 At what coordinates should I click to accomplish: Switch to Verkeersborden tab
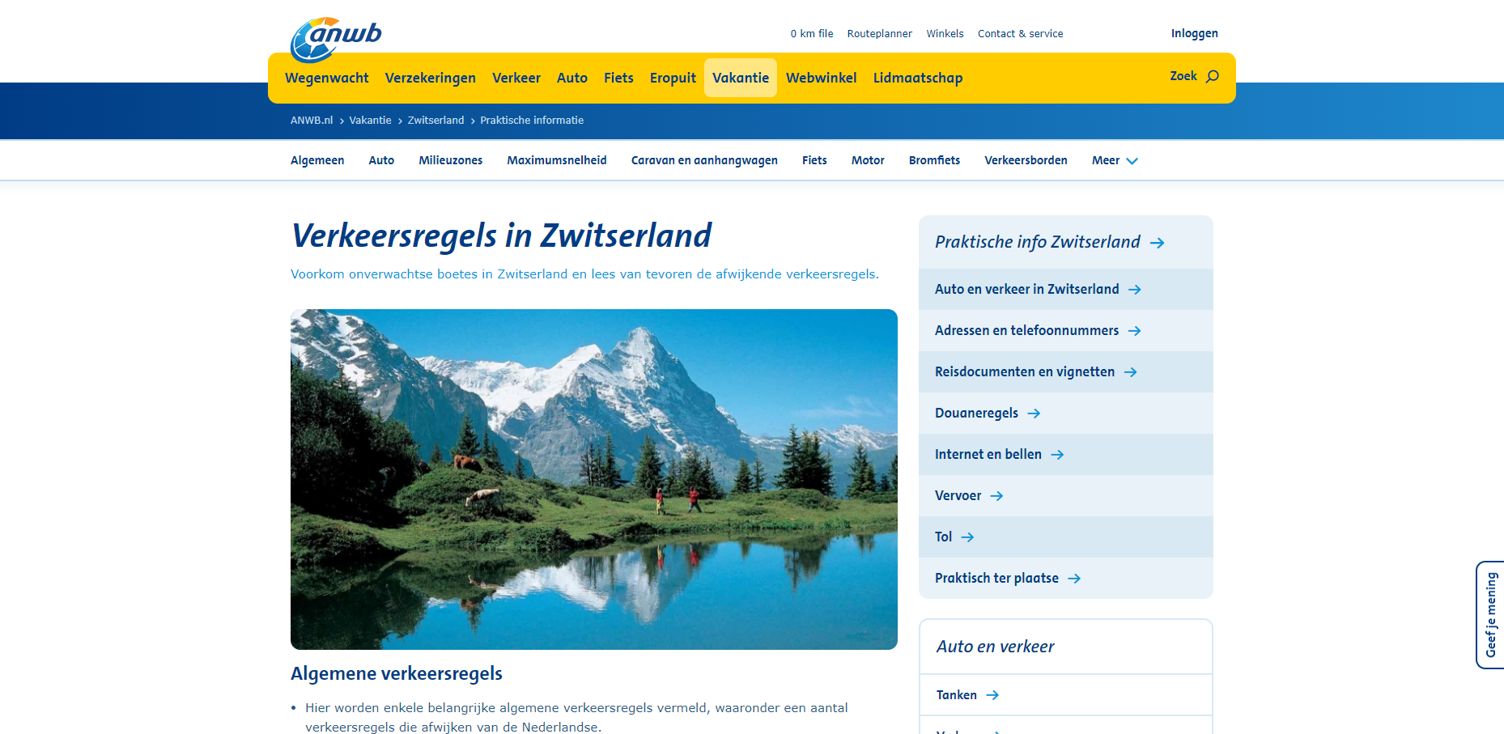[x=1025, y=161]
